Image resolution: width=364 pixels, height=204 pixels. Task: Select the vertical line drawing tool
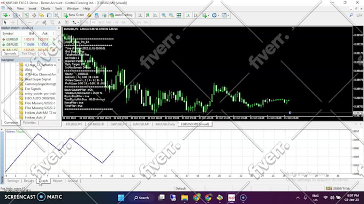point(22,22)
